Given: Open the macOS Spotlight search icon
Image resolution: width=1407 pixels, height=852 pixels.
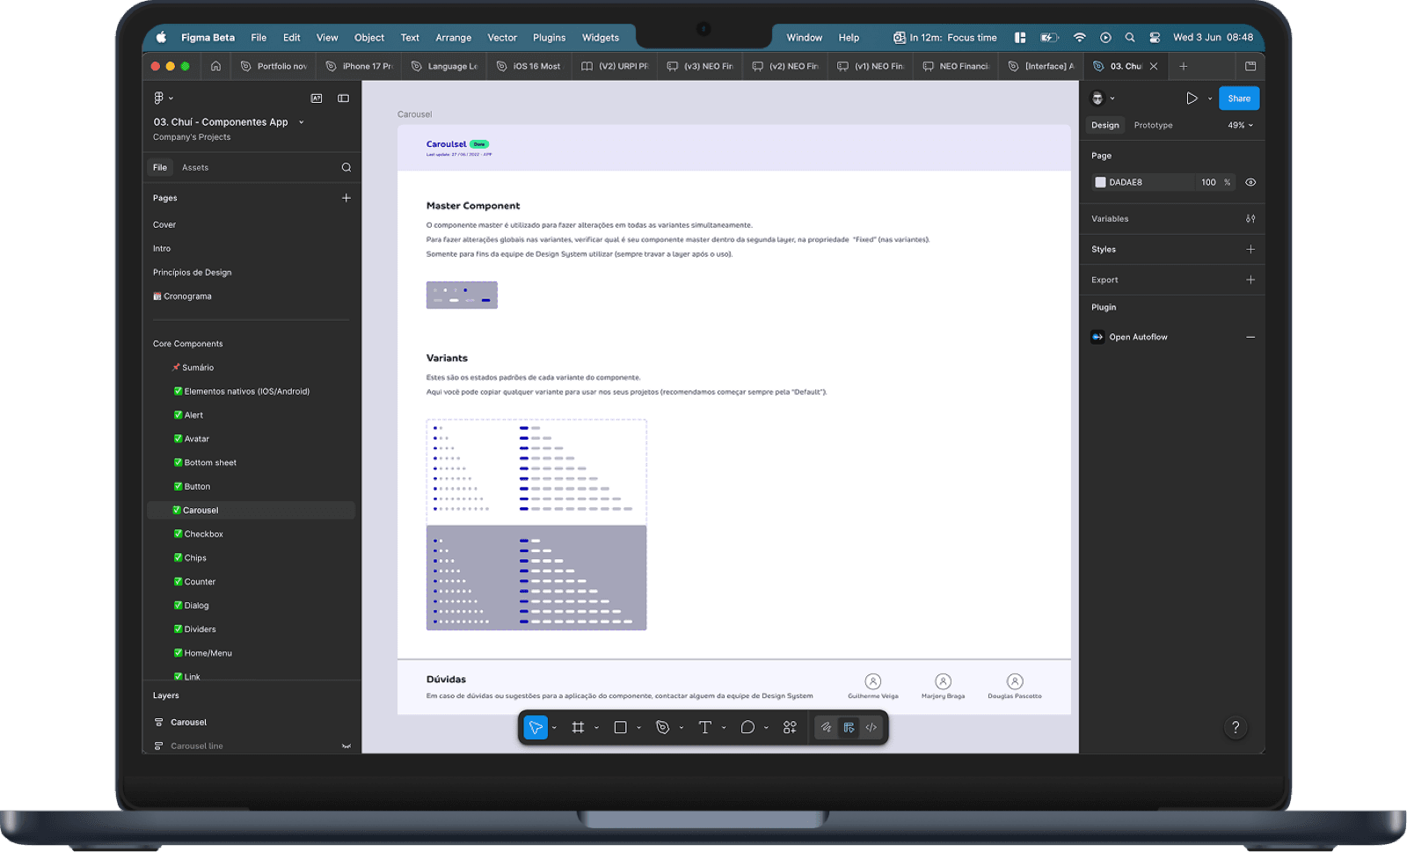Looking at the screenshot, I should pyautogui.click(x=1130, y=38).
